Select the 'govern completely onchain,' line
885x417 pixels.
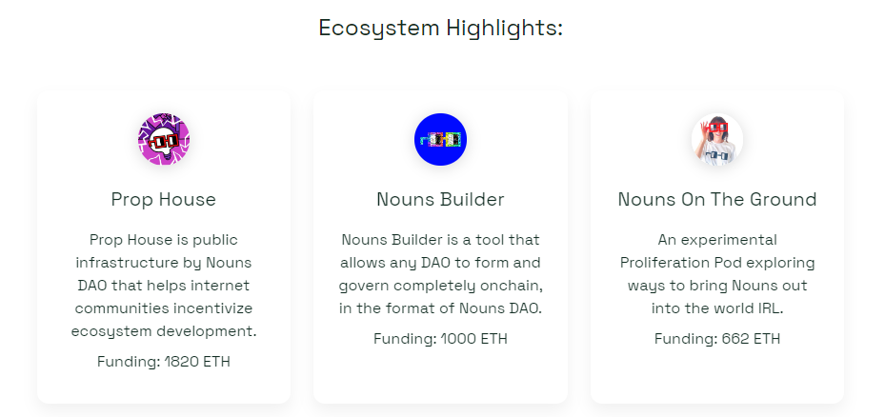click(441, 286)
